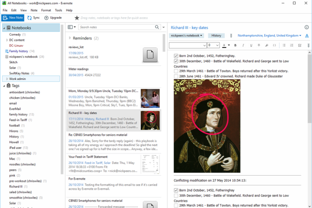The height and width of the screenshot is (208, 312).
Task: Expand the Reminders section
Action: coord(70,38)
